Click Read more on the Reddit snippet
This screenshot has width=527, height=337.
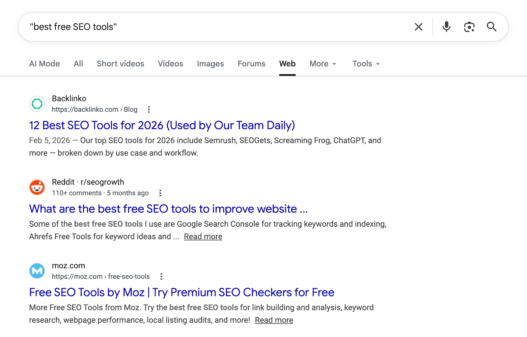[203, 237]
